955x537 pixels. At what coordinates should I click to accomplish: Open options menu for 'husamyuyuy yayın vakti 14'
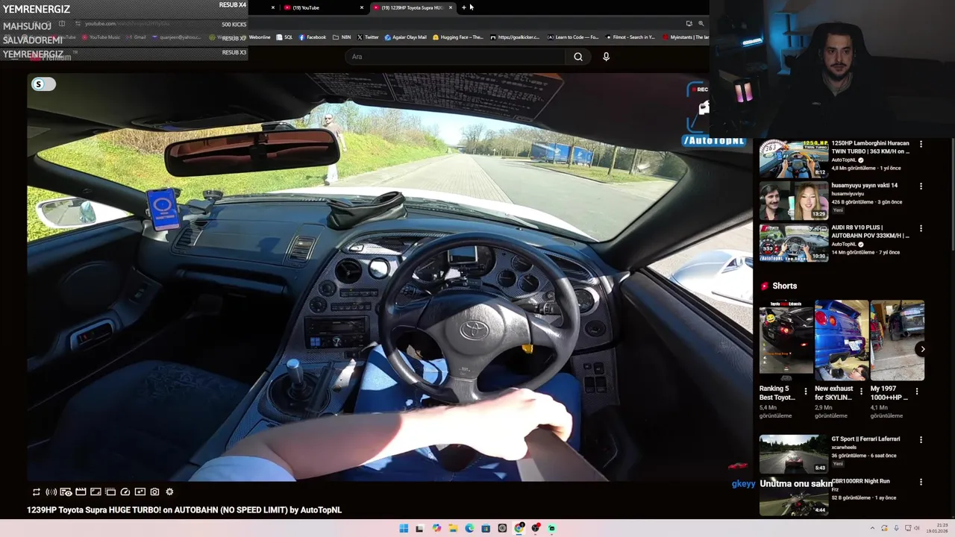coord(921,186)
